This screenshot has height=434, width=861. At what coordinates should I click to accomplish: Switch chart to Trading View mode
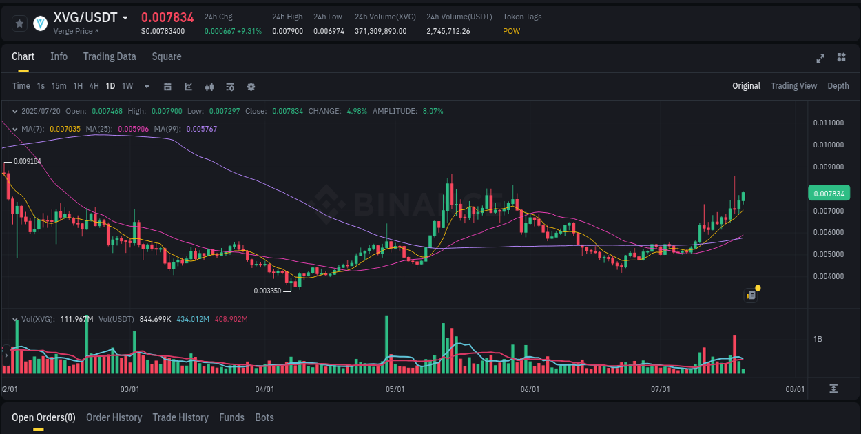tap(793, 86)
